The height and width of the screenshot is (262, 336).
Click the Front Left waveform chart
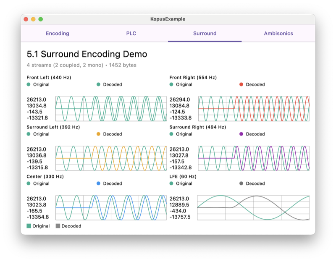click(x=111, y=109)
